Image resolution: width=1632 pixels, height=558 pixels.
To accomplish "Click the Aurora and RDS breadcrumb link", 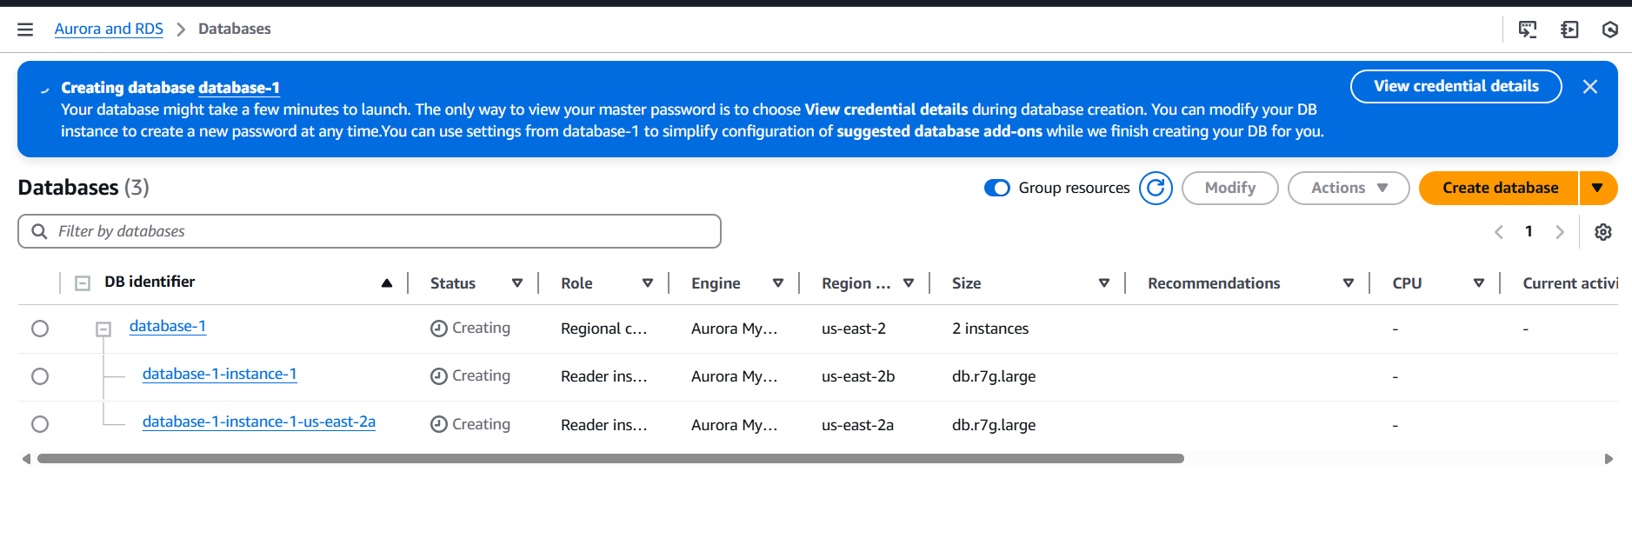I will [109, 29].
